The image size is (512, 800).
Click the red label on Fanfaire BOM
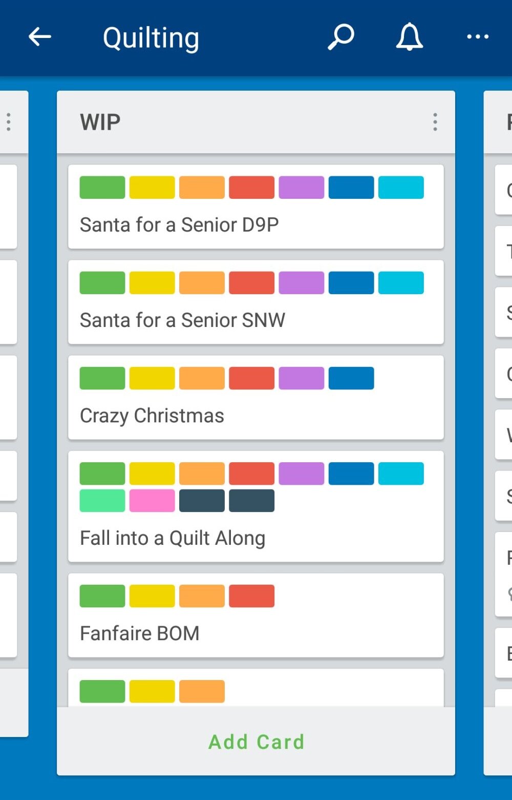click(251, 596)
